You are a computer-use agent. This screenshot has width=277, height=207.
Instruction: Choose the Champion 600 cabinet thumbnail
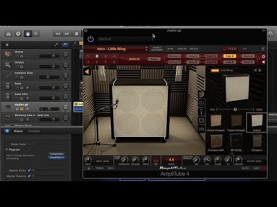click(x=216, y=143)
